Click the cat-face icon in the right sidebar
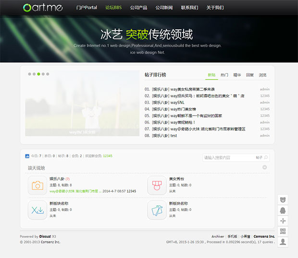Image resolution: width=298 pixels, height=258 pixels. click(283, 199)
